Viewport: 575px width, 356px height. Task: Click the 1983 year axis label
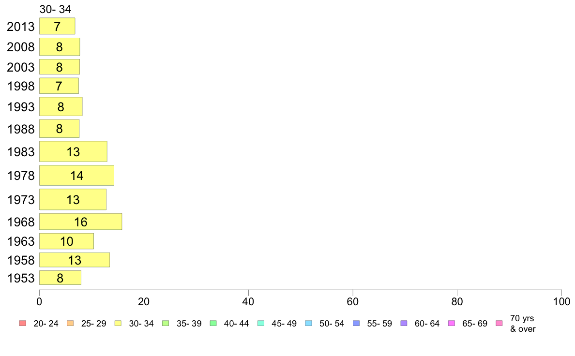pos(21,152)
